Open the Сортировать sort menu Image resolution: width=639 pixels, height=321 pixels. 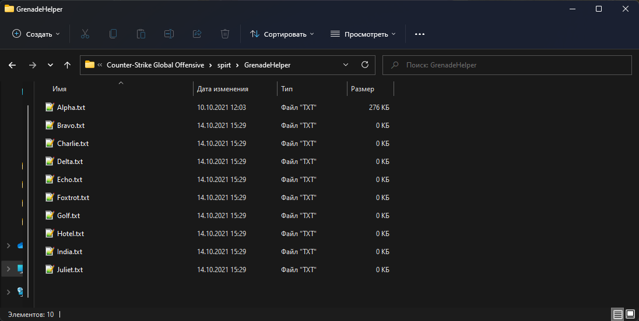tap(282, 34)
